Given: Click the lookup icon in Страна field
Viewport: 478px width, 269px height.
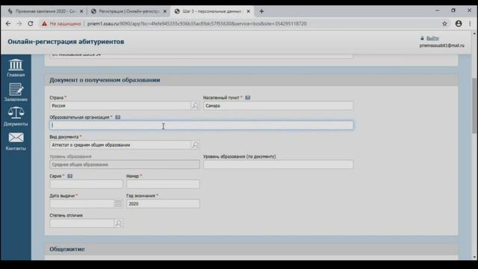Looking at the screenshot, I should (195, 105).
